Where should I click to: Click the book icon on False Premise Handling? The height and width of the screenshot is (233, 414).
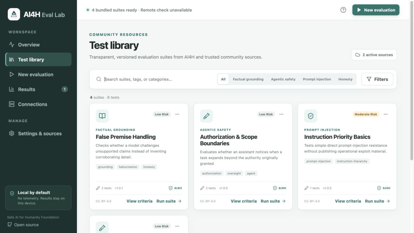(x=102, y=116)
